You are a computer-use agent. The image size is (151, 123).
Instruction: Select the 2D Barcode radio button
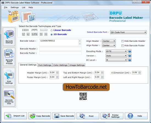[x=52, y=34]
